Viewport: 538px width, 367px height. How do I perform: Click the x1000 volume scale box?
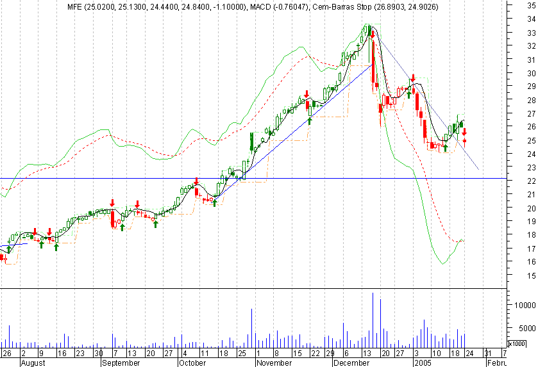(x=517, y=344)
